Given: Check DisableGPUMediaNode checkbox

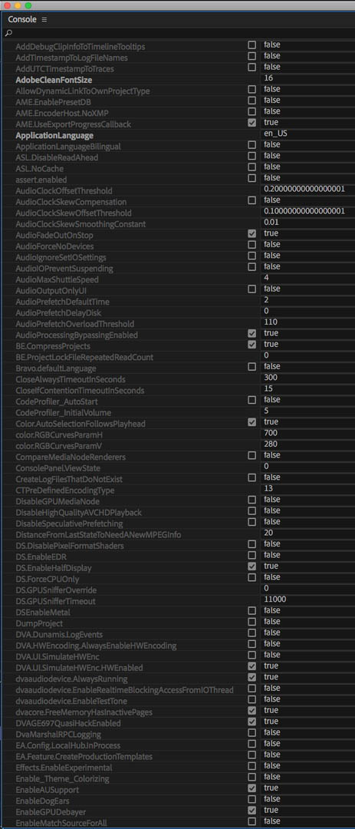Looking at the screenshot, I should (252, 500).
